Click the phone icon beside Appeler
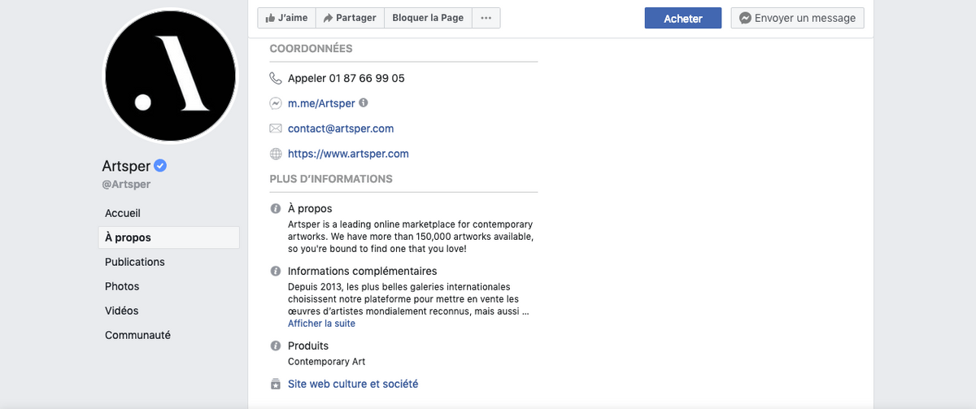This screenshot has height=409, width=976. [276, 79]
